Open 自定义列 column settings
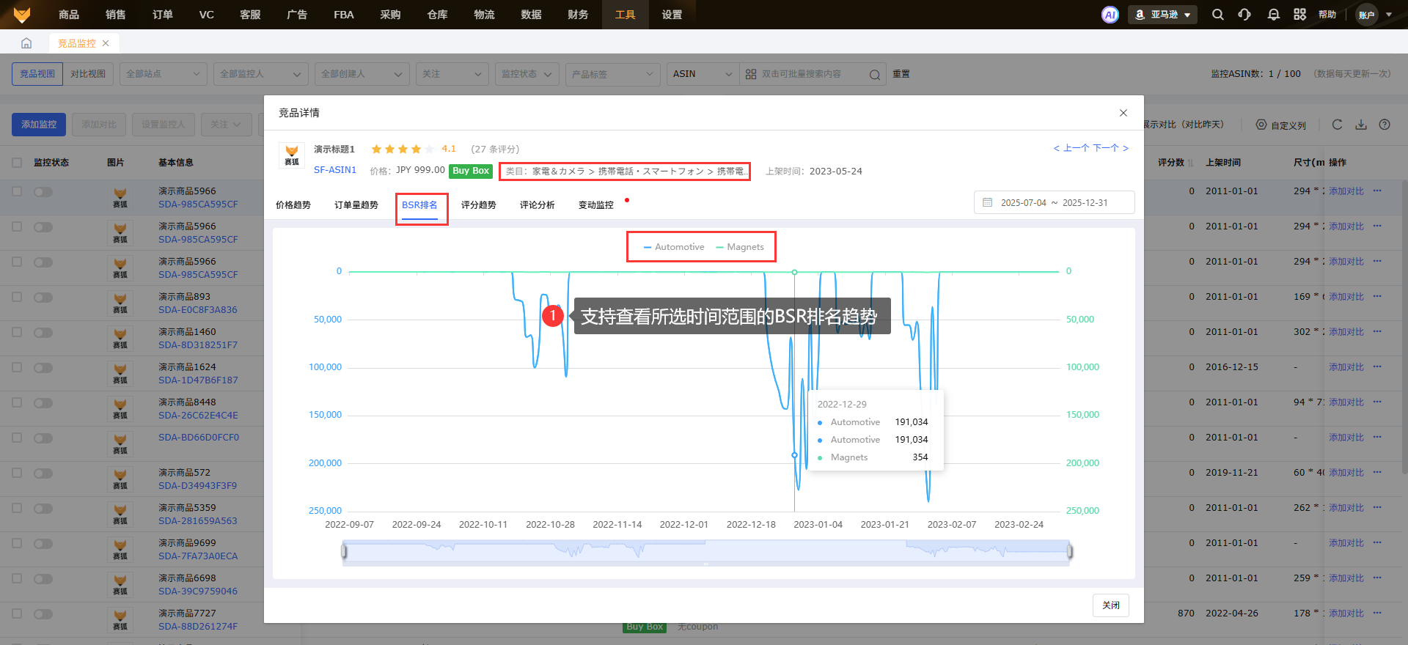 click(x=1280, y=125)
